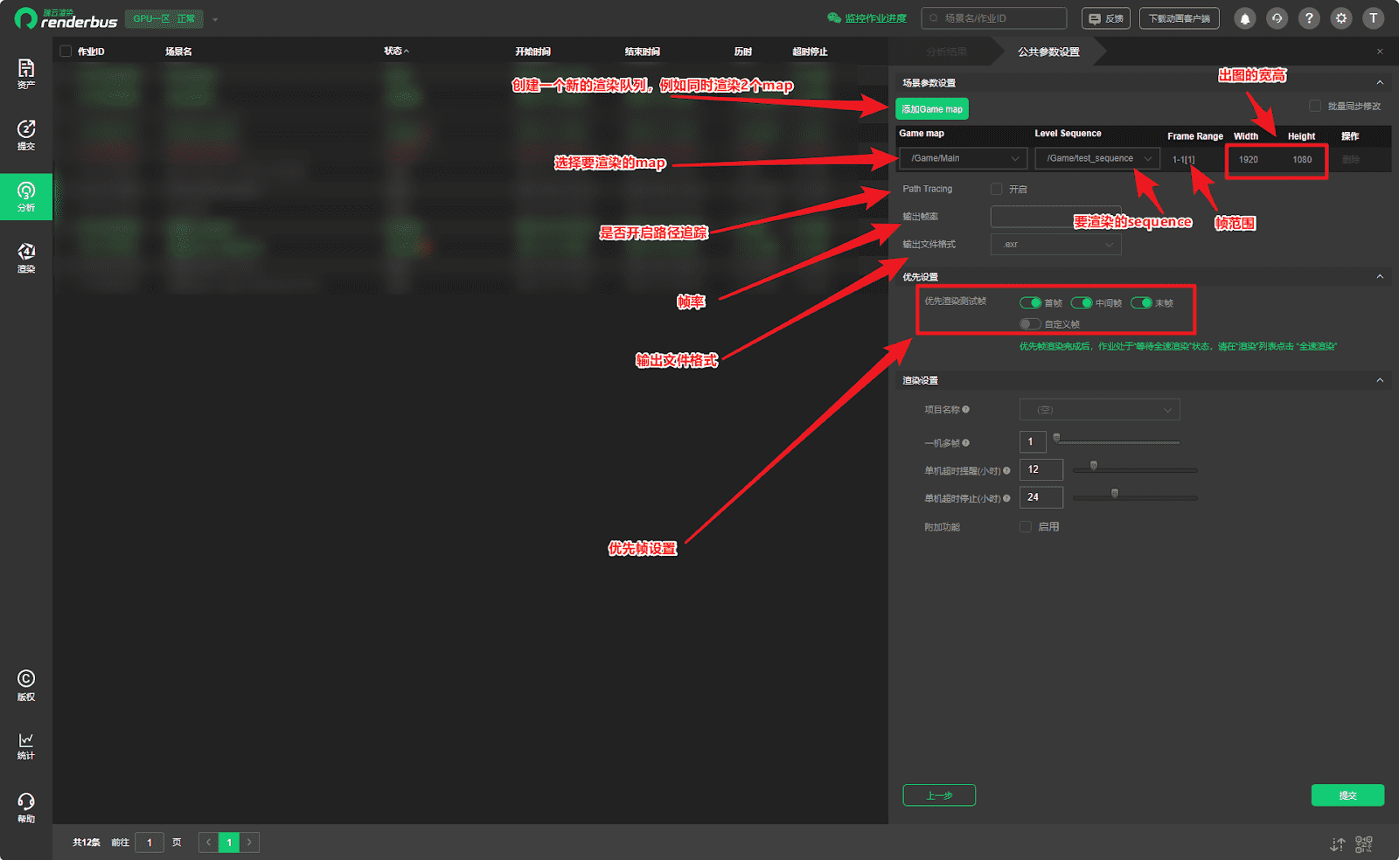Click the transfer list arrows icon at bottom right
Viewport: 1399px width, 860px height.
coord(1338,844)
